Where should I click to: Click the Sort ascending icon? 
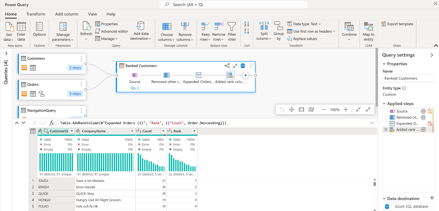pos(247,24)
